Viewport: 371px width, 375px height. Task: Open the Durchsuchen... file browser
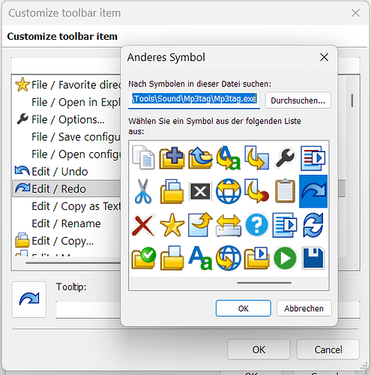tap(298, 100)
